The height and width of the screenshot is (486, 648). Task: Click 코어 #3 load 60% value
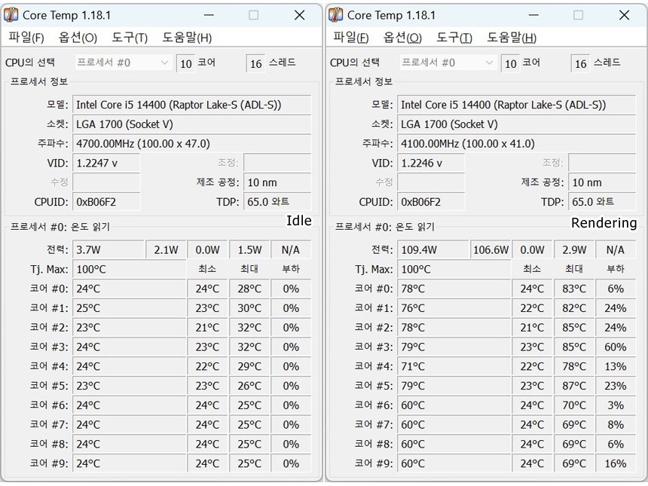(x=616, y=347)
